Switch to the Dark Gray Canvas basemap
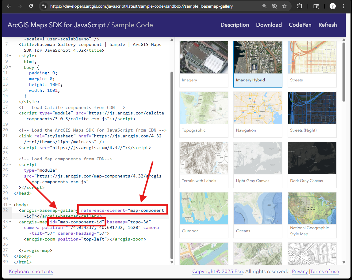 pos(312,165)
